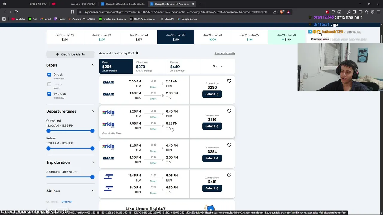Save the $316 Arkia flight with its heart

click(x=229, y=111)
